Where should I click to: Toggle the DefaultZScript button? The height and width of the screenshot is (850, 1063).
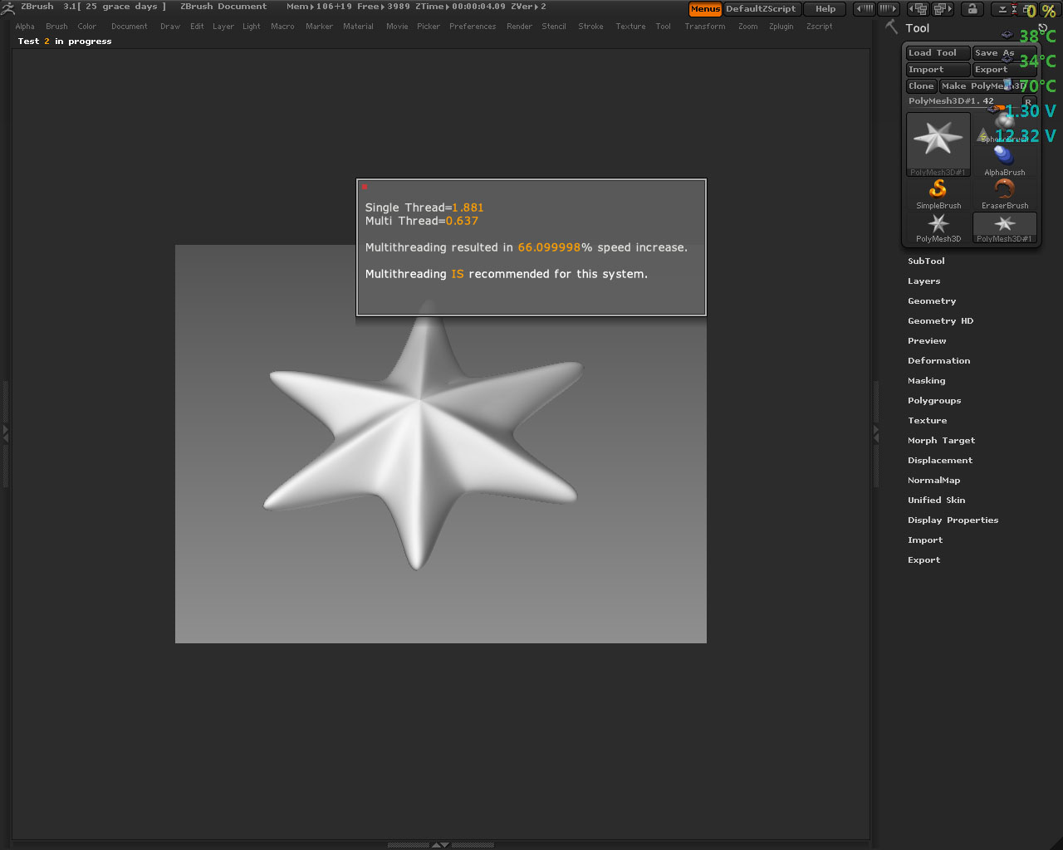click(761, 9)
